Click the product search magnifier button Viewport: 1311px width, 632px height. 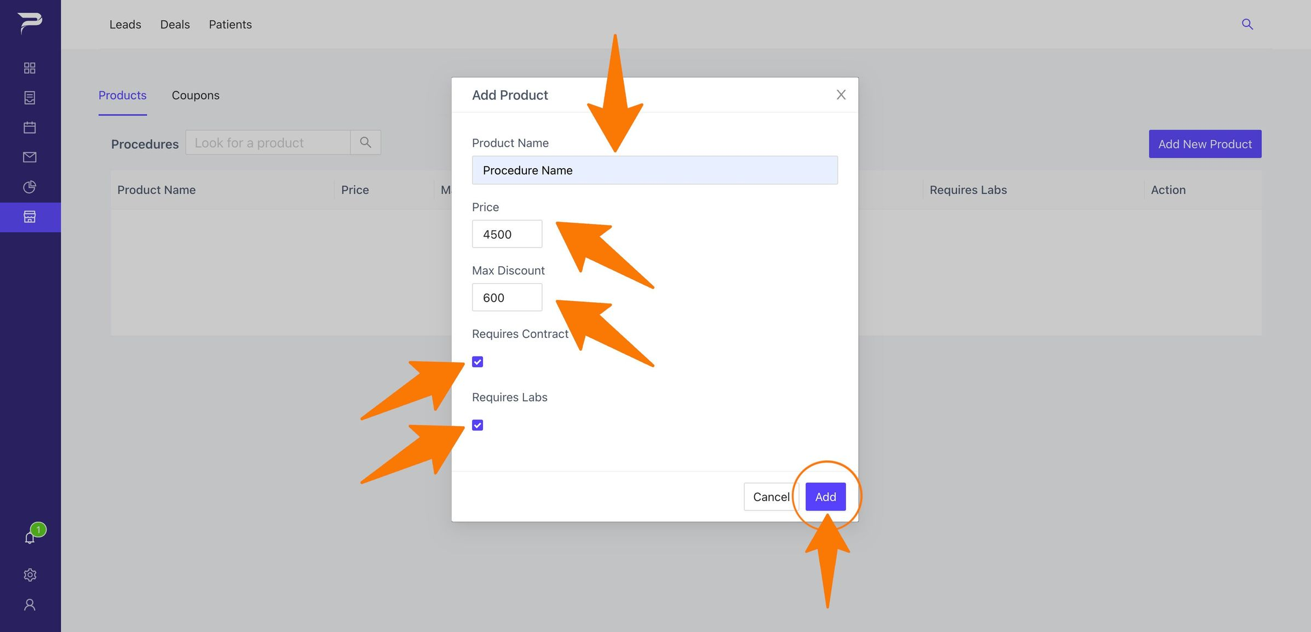pos(365,142)
